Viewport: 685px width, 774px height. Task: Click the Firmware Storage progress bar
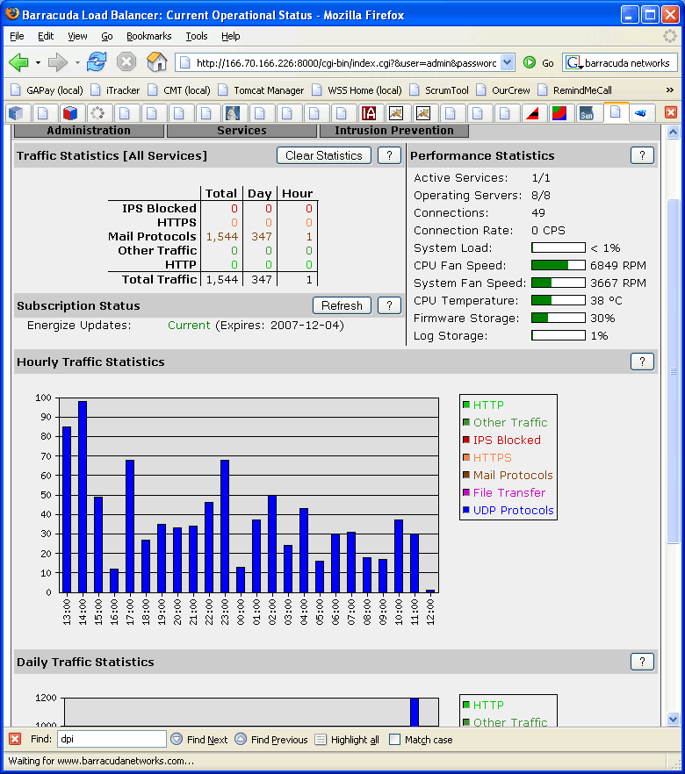tap(558, 318)
